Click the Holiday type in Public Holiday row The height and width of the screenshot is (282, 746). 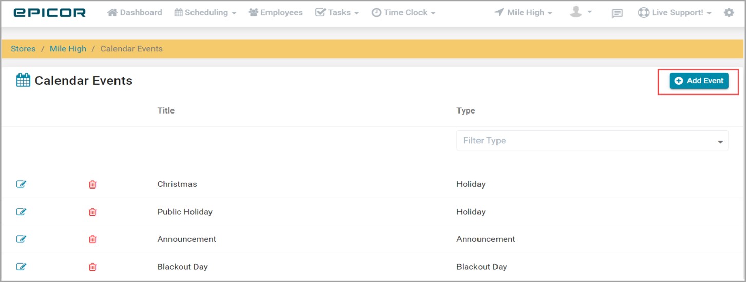click(x=471, y=212)
